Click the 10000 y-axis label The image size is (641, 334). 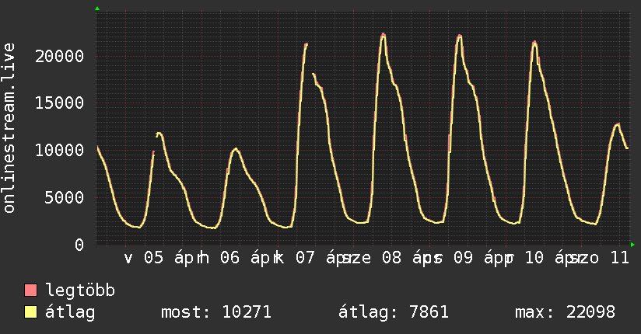(x=62, y=150)
